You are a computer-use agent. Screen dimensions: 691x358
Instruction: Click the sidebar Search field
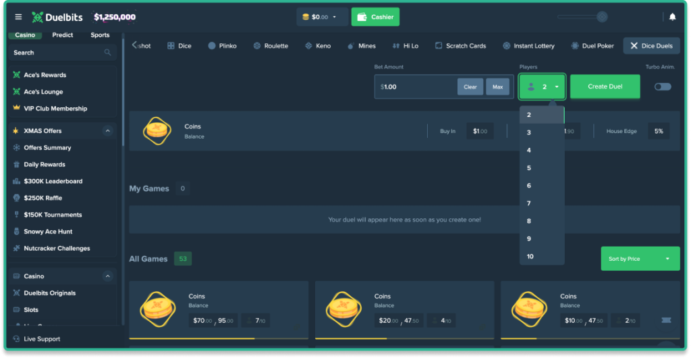pos(62,53)
